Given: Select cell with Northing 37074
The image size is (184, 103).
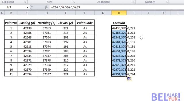Looking at the screenshot, I should (47, 46).
